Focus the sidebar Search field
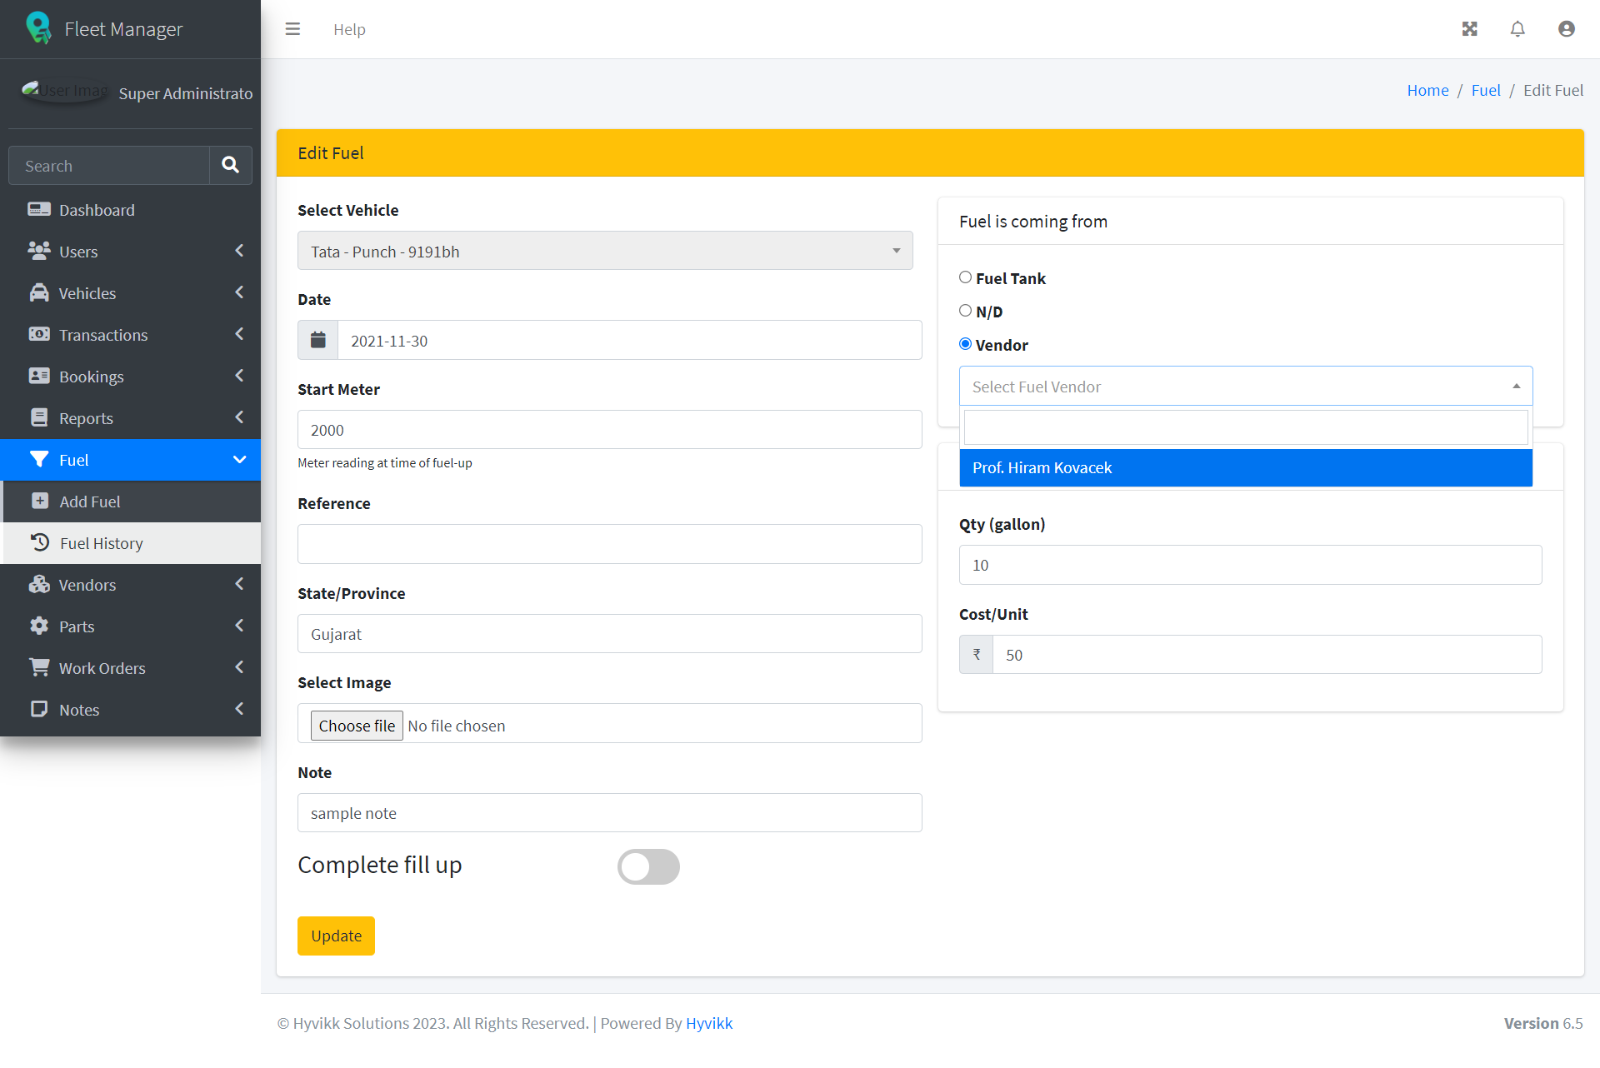 tap(108, 165)
